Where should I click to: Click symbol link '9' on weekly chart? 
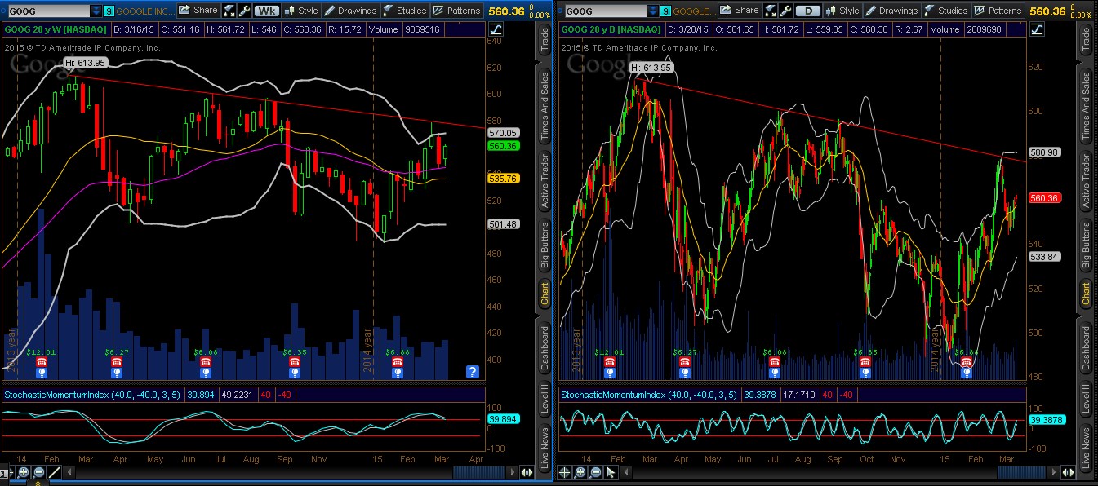(x=109, y=11)
